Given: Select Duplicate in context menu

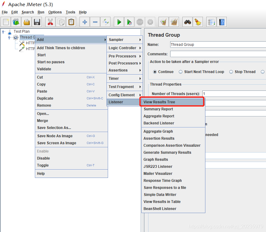Looking at the screenshot, I should (71, 98).
